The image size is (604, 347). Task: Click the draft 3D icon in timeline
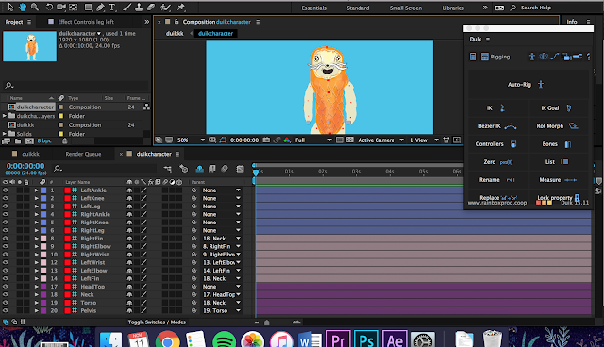click(x=184, y=169)
